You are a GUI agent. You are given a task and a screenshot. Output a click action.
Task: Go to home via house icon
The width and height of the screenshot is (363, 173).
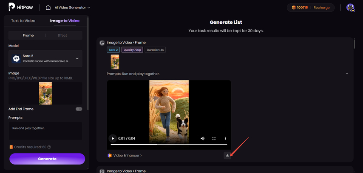48,7
